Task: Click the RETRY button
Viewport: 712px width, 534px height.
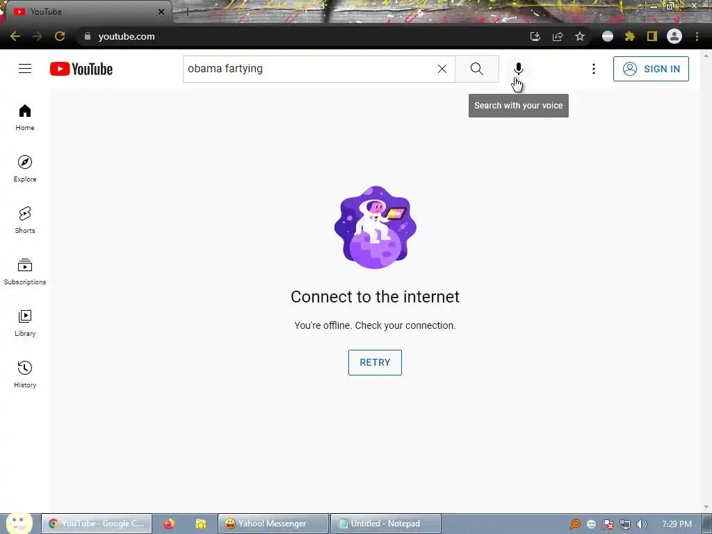Action: coord(375,362)
